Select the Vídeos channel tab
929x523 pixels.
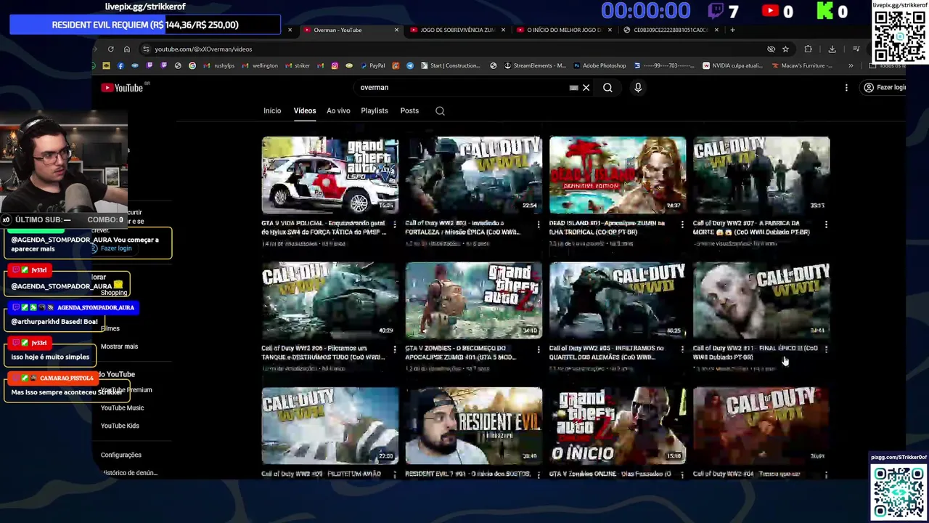coord(305,111)
